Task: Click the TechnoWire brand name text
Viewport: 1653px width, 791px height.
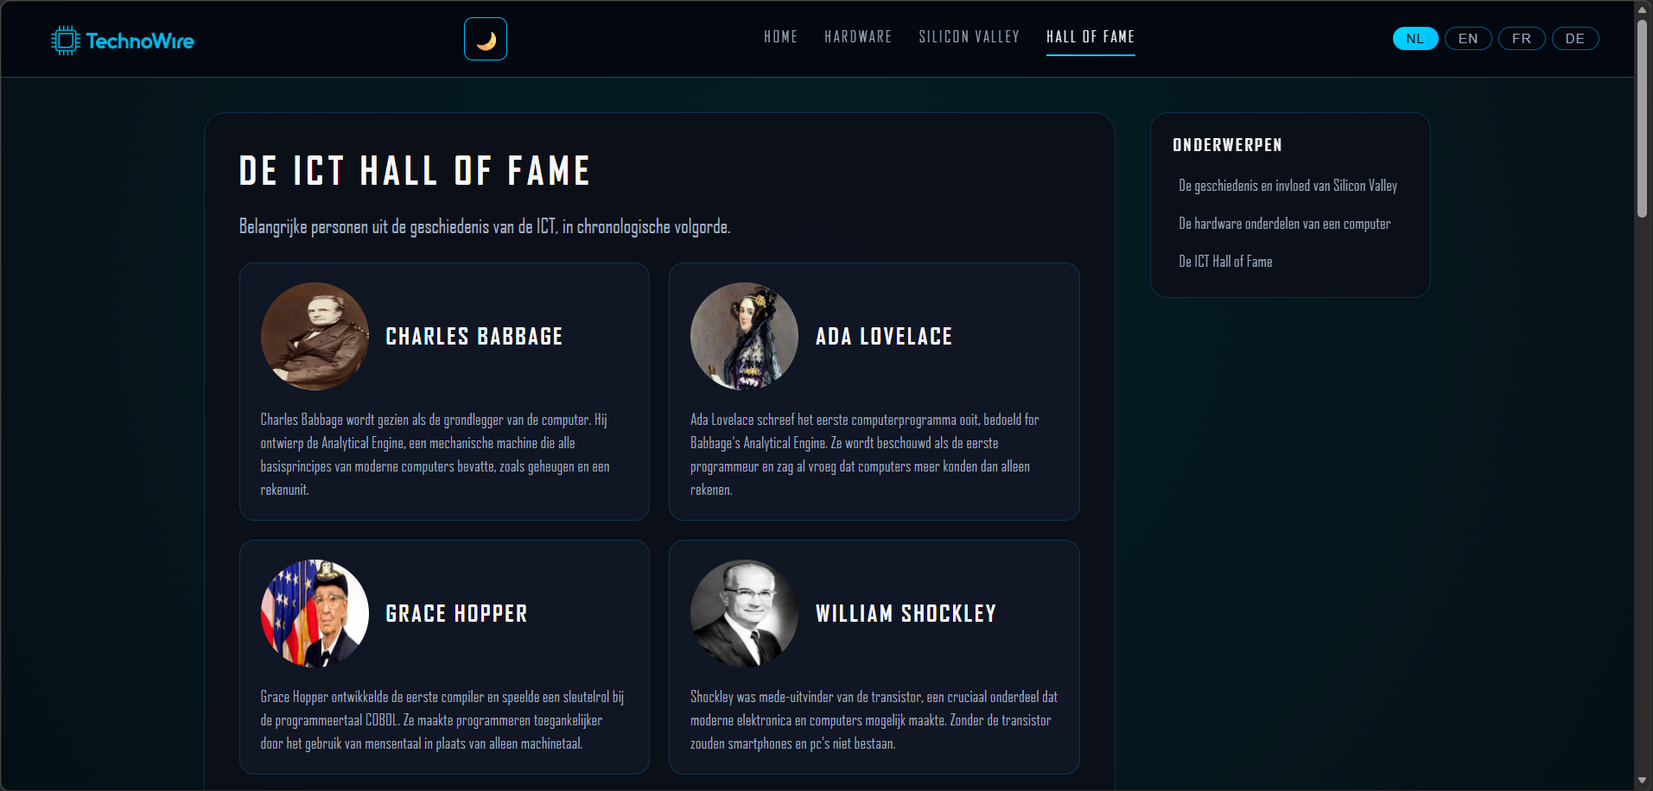Action: pyautogui.click(x=140, y=41)
